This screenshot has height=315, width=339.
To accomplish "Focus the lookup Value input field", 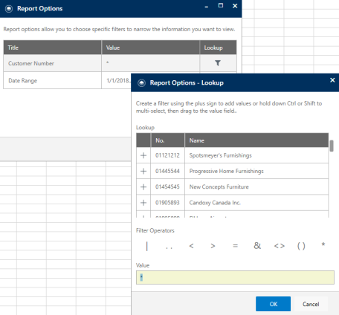I will (235, 277).
